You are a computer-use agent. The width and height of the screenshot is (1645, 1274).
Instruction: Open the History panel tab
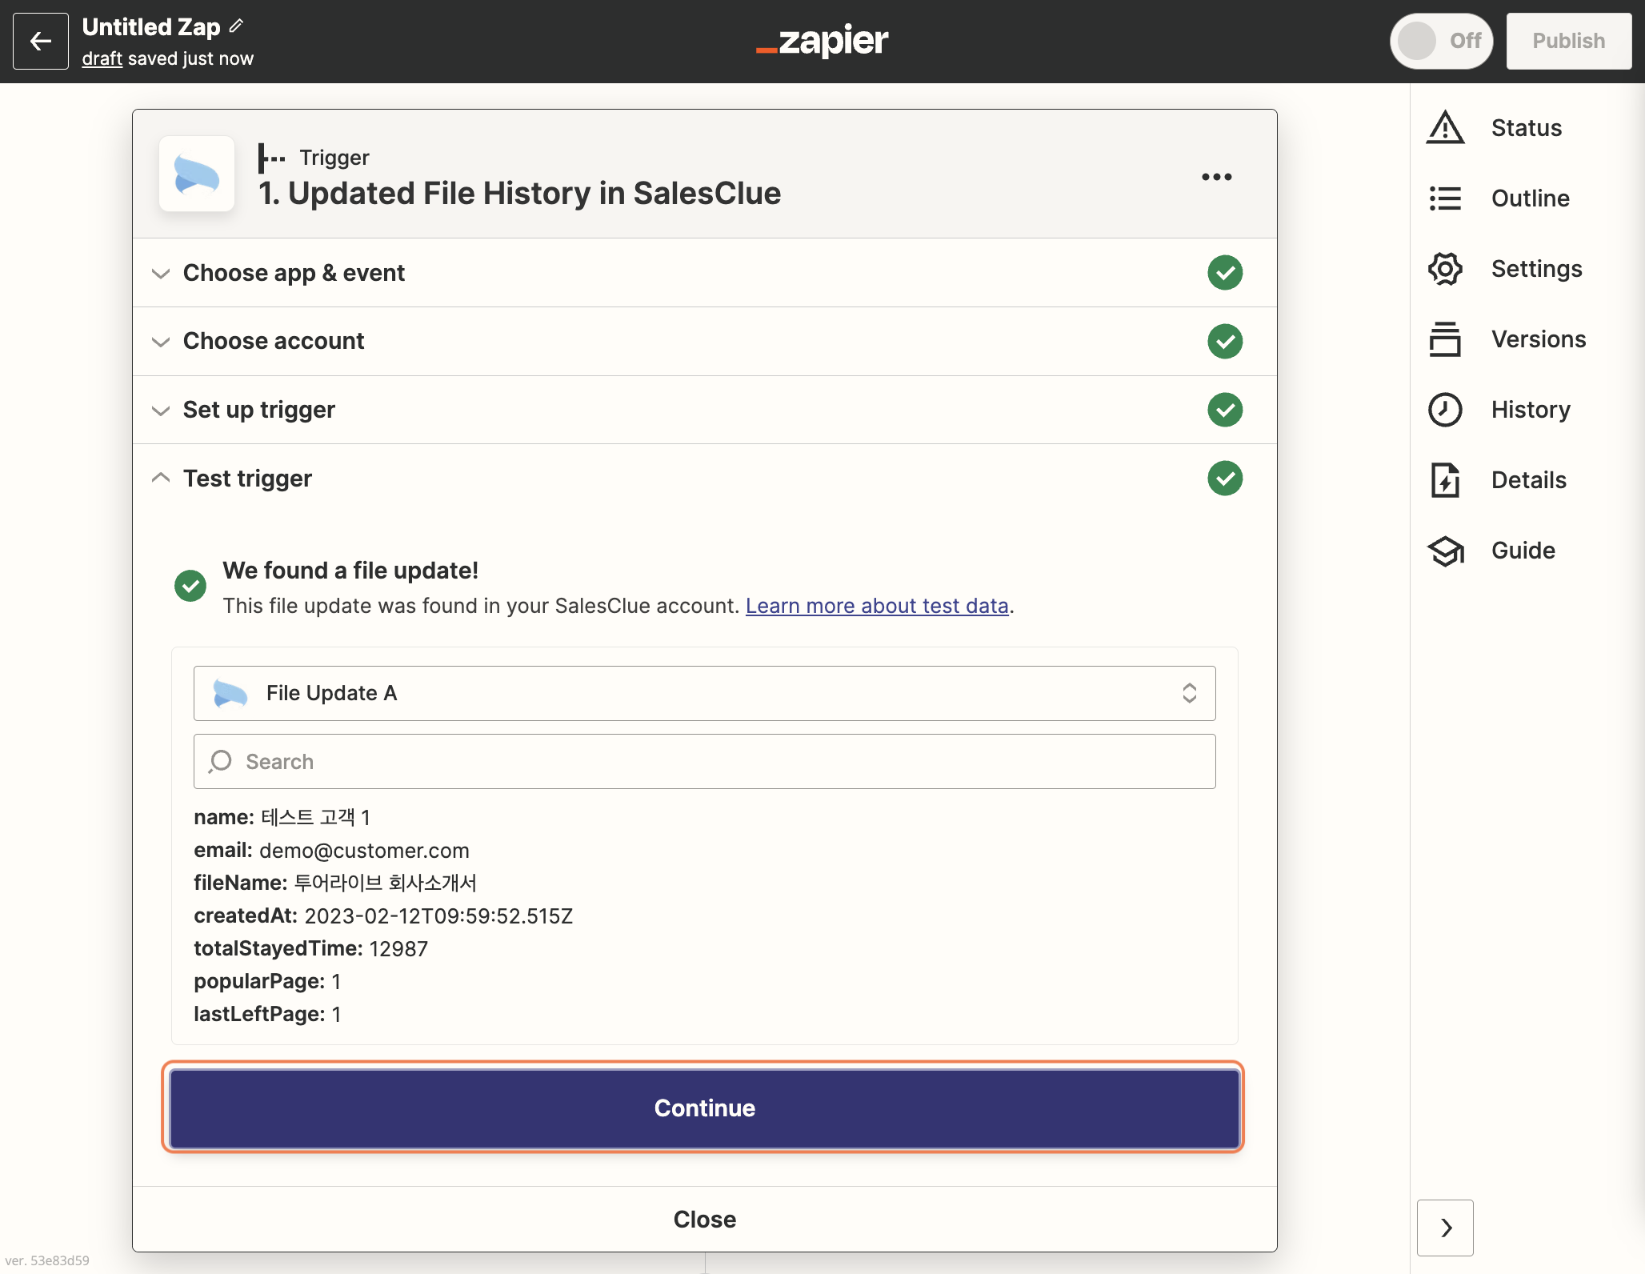1530,410
